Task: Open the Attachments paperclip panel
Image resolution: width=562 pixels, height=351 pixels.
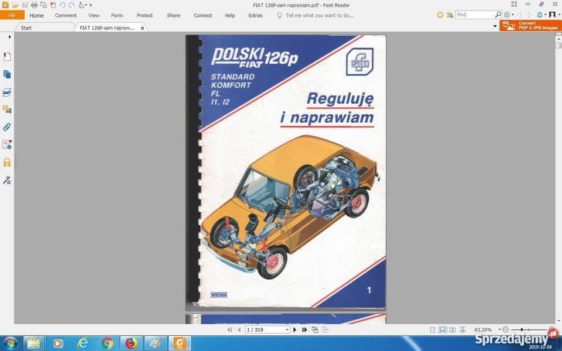Action: point(7,127)
